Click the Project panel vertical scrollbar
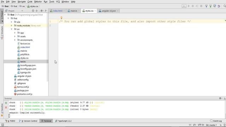The height and width of the screenshot is (127, 226). pos(48,48)
